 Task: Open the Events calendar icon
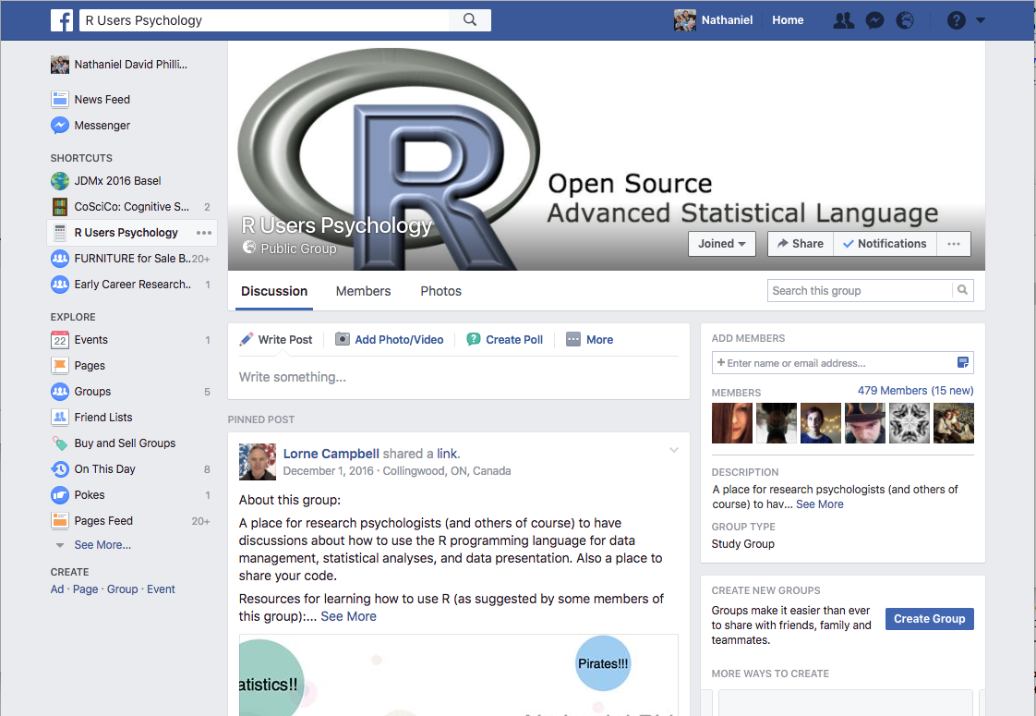click(x=60, y=340)
